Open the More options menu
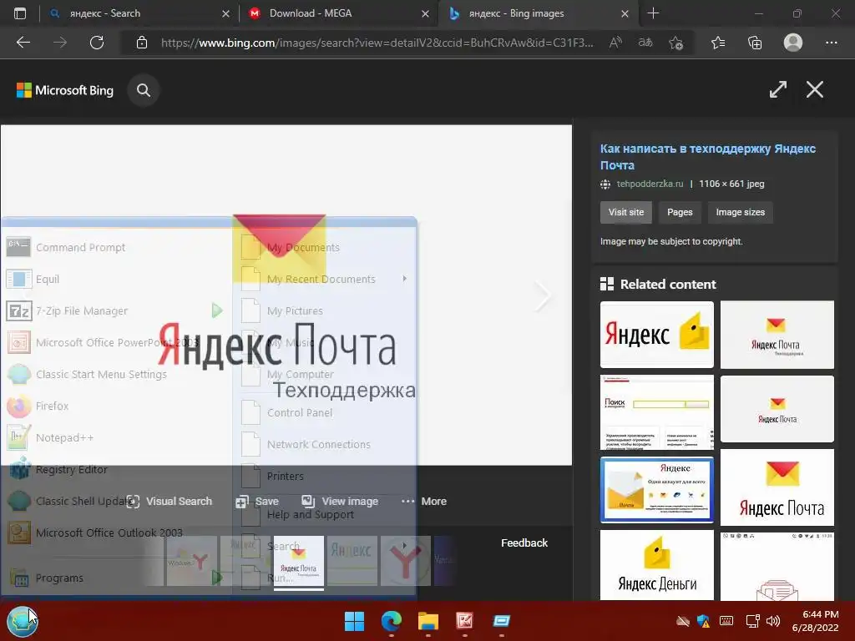Image resolution: width=855 pixels, height=641 pixels. (423, 502)
